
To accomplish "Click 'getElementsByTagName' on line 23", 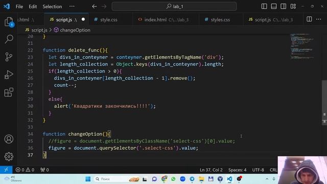I will click(173, 57).
